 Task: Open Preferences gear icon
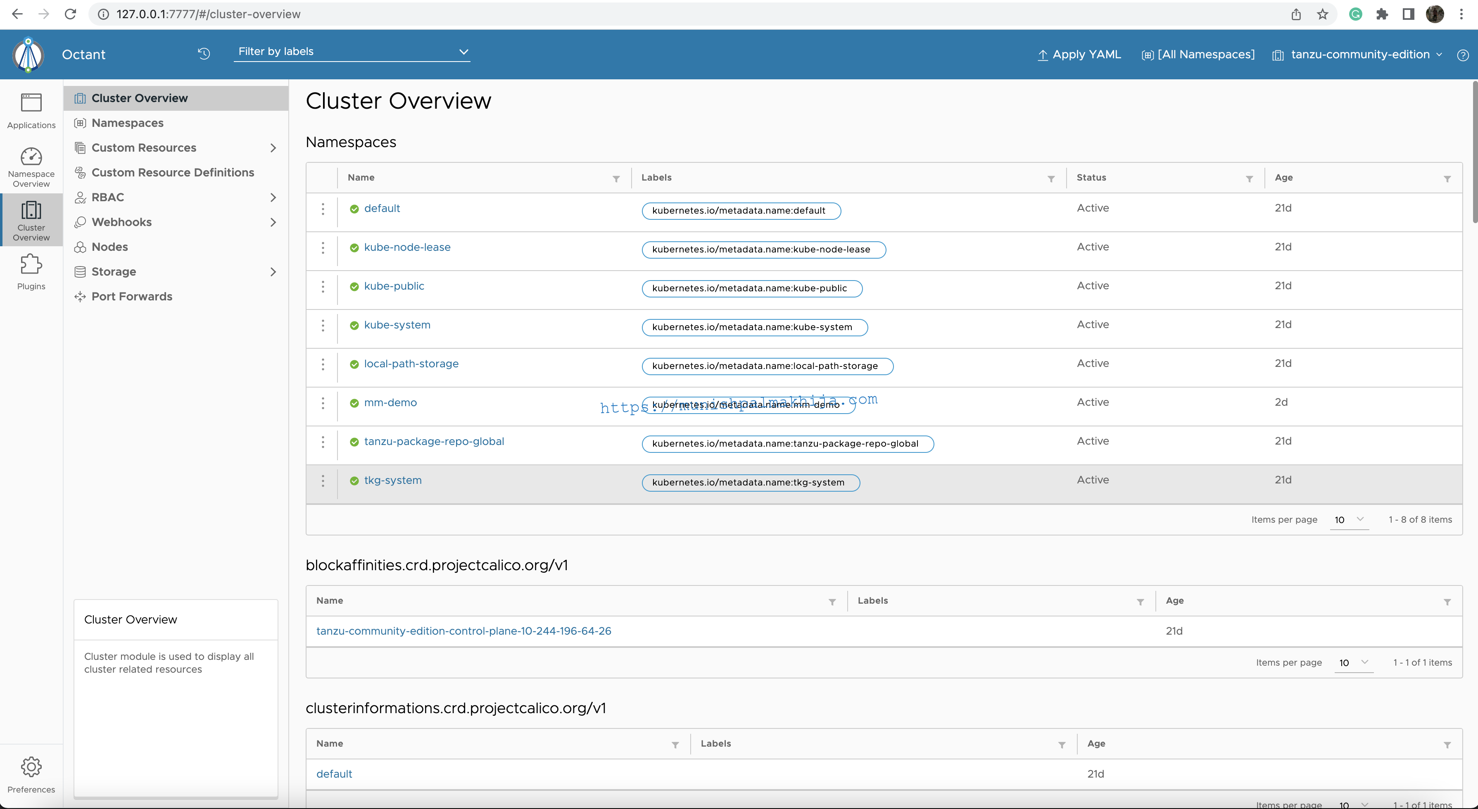pyautogui.click(x=31, y=766)
